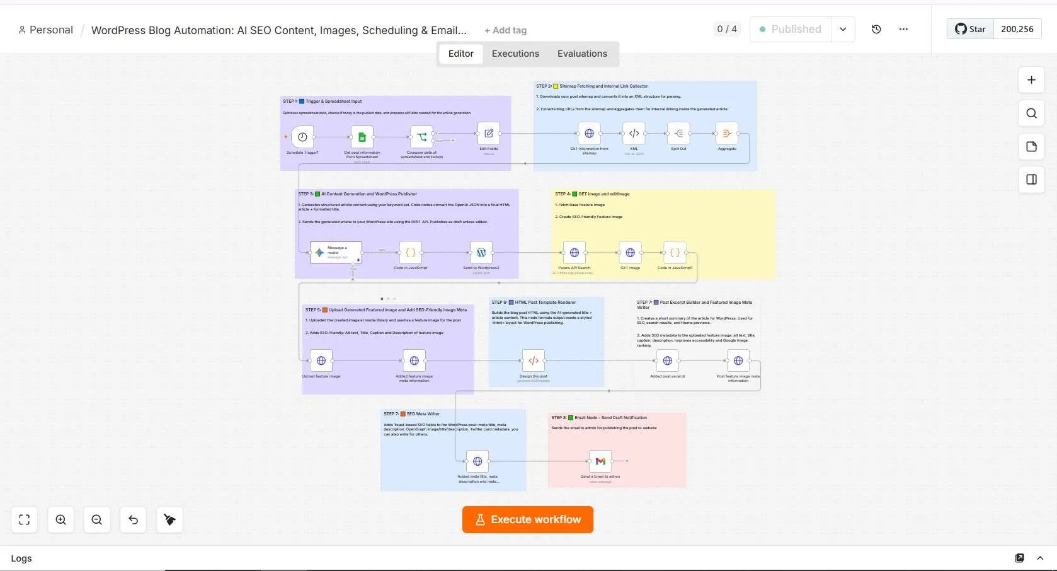Expand the Published dropdown arrow

click(843, 29)
